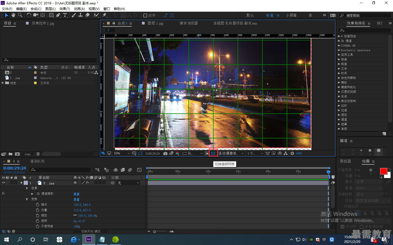Screen dimensions: 393x245
Task: Select the Clone Stamp tool
Action: coord(81,15)
